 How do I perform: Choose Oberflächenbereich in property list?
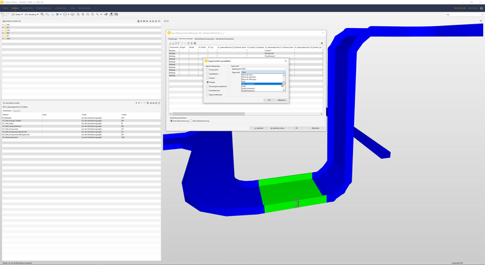262,91
